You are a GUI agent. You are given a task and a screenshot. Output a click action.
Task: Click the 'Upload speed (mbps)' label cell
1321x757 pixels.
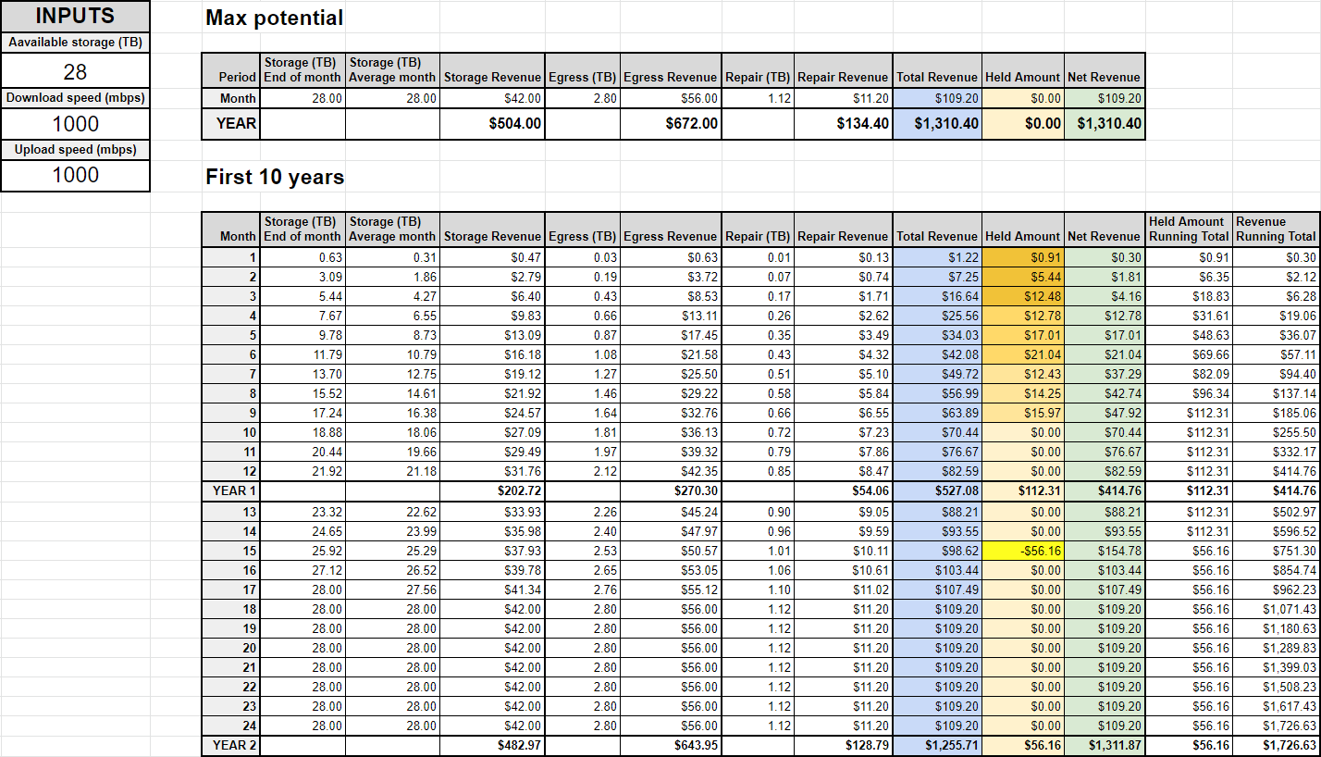coord(75,149)
